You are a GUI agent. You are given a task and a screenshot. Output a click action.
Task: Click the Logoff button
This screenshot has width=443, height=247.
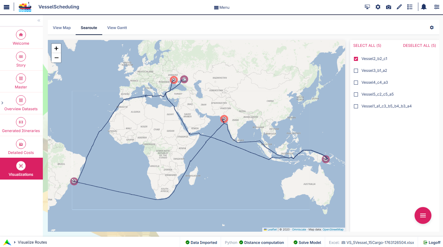[432, 242]
